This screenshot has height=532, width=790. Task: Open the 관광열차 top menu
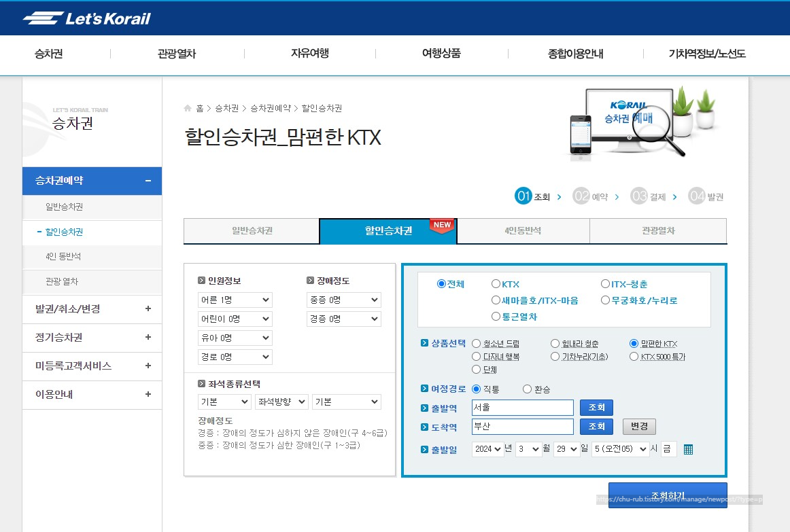pos(176,54)
